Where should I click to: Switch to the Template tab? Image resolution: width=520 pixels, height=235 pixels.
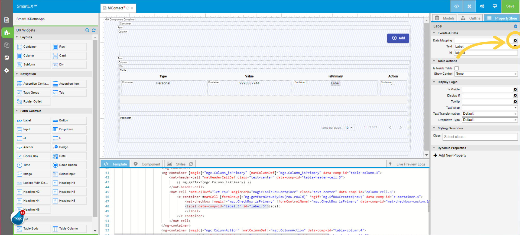(x=115, y=164)
